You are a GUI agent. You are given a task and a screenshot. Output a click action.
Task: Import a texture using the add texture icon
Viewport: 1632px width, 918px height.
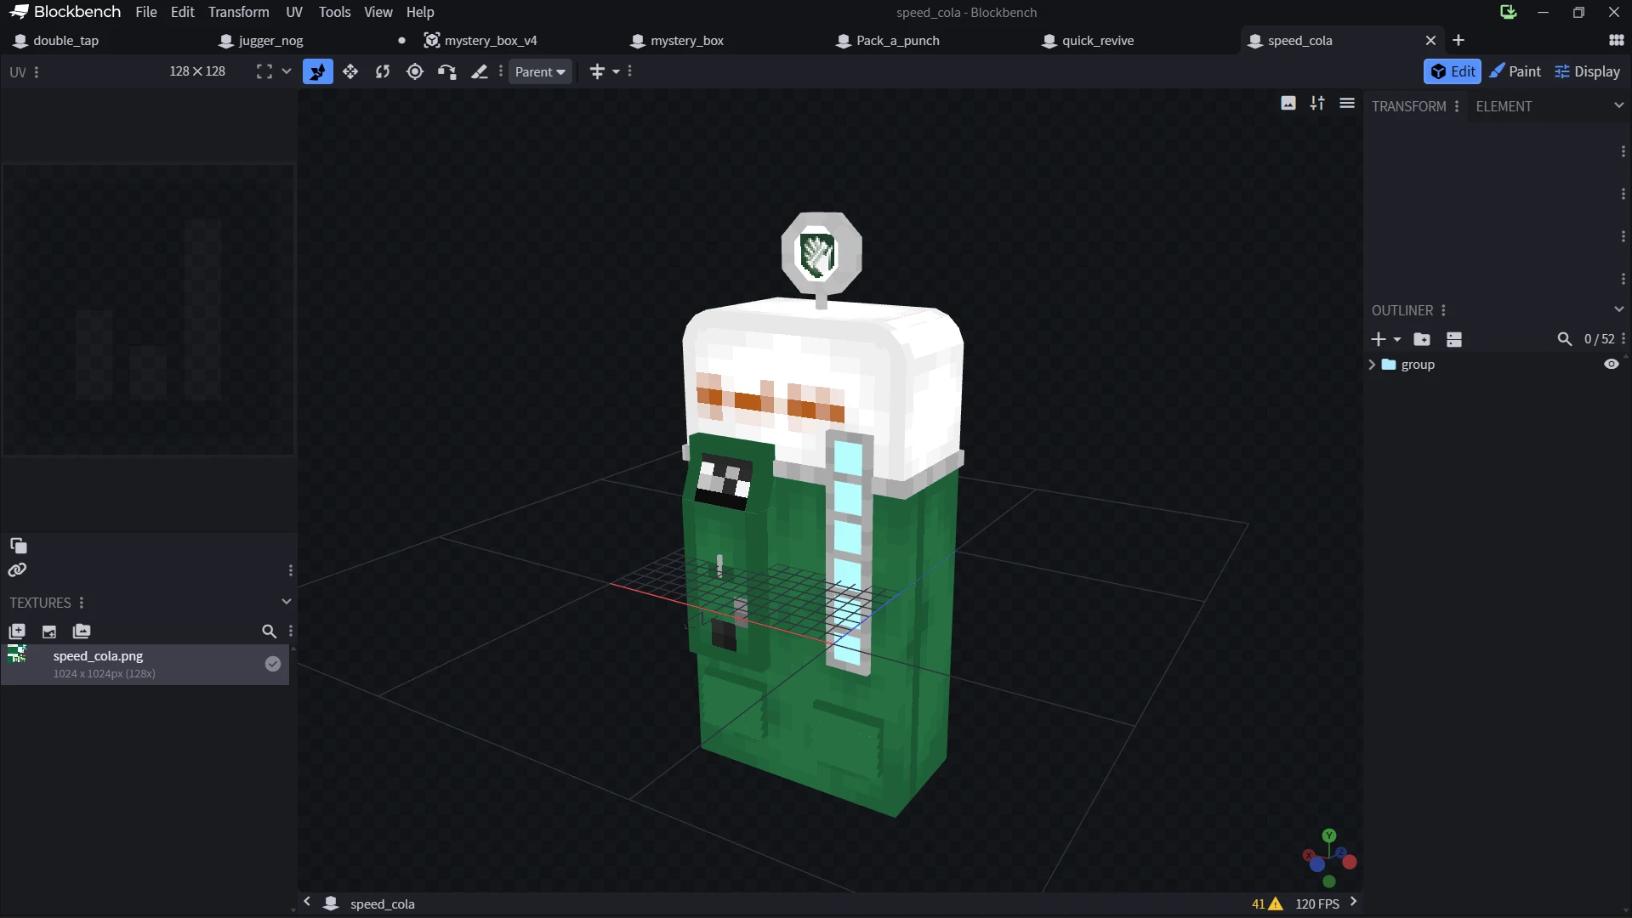coord(17,632)
